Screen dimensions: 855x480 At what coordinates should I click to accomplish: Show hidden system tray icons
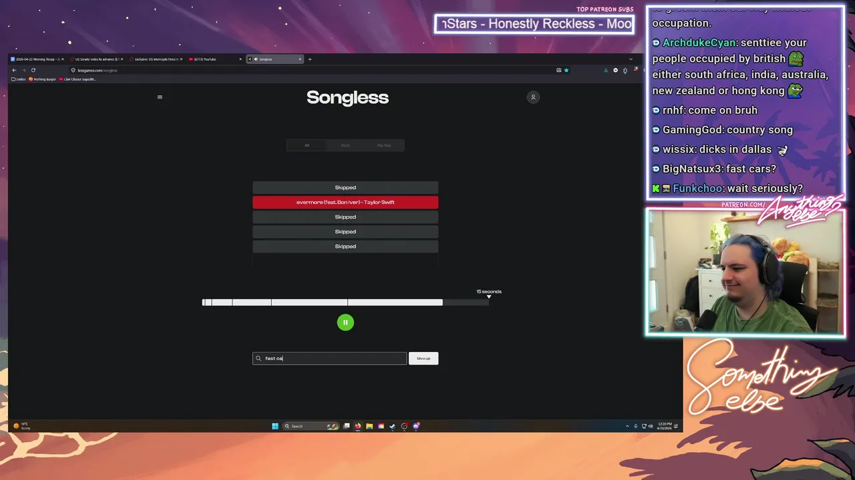point(627,426)
